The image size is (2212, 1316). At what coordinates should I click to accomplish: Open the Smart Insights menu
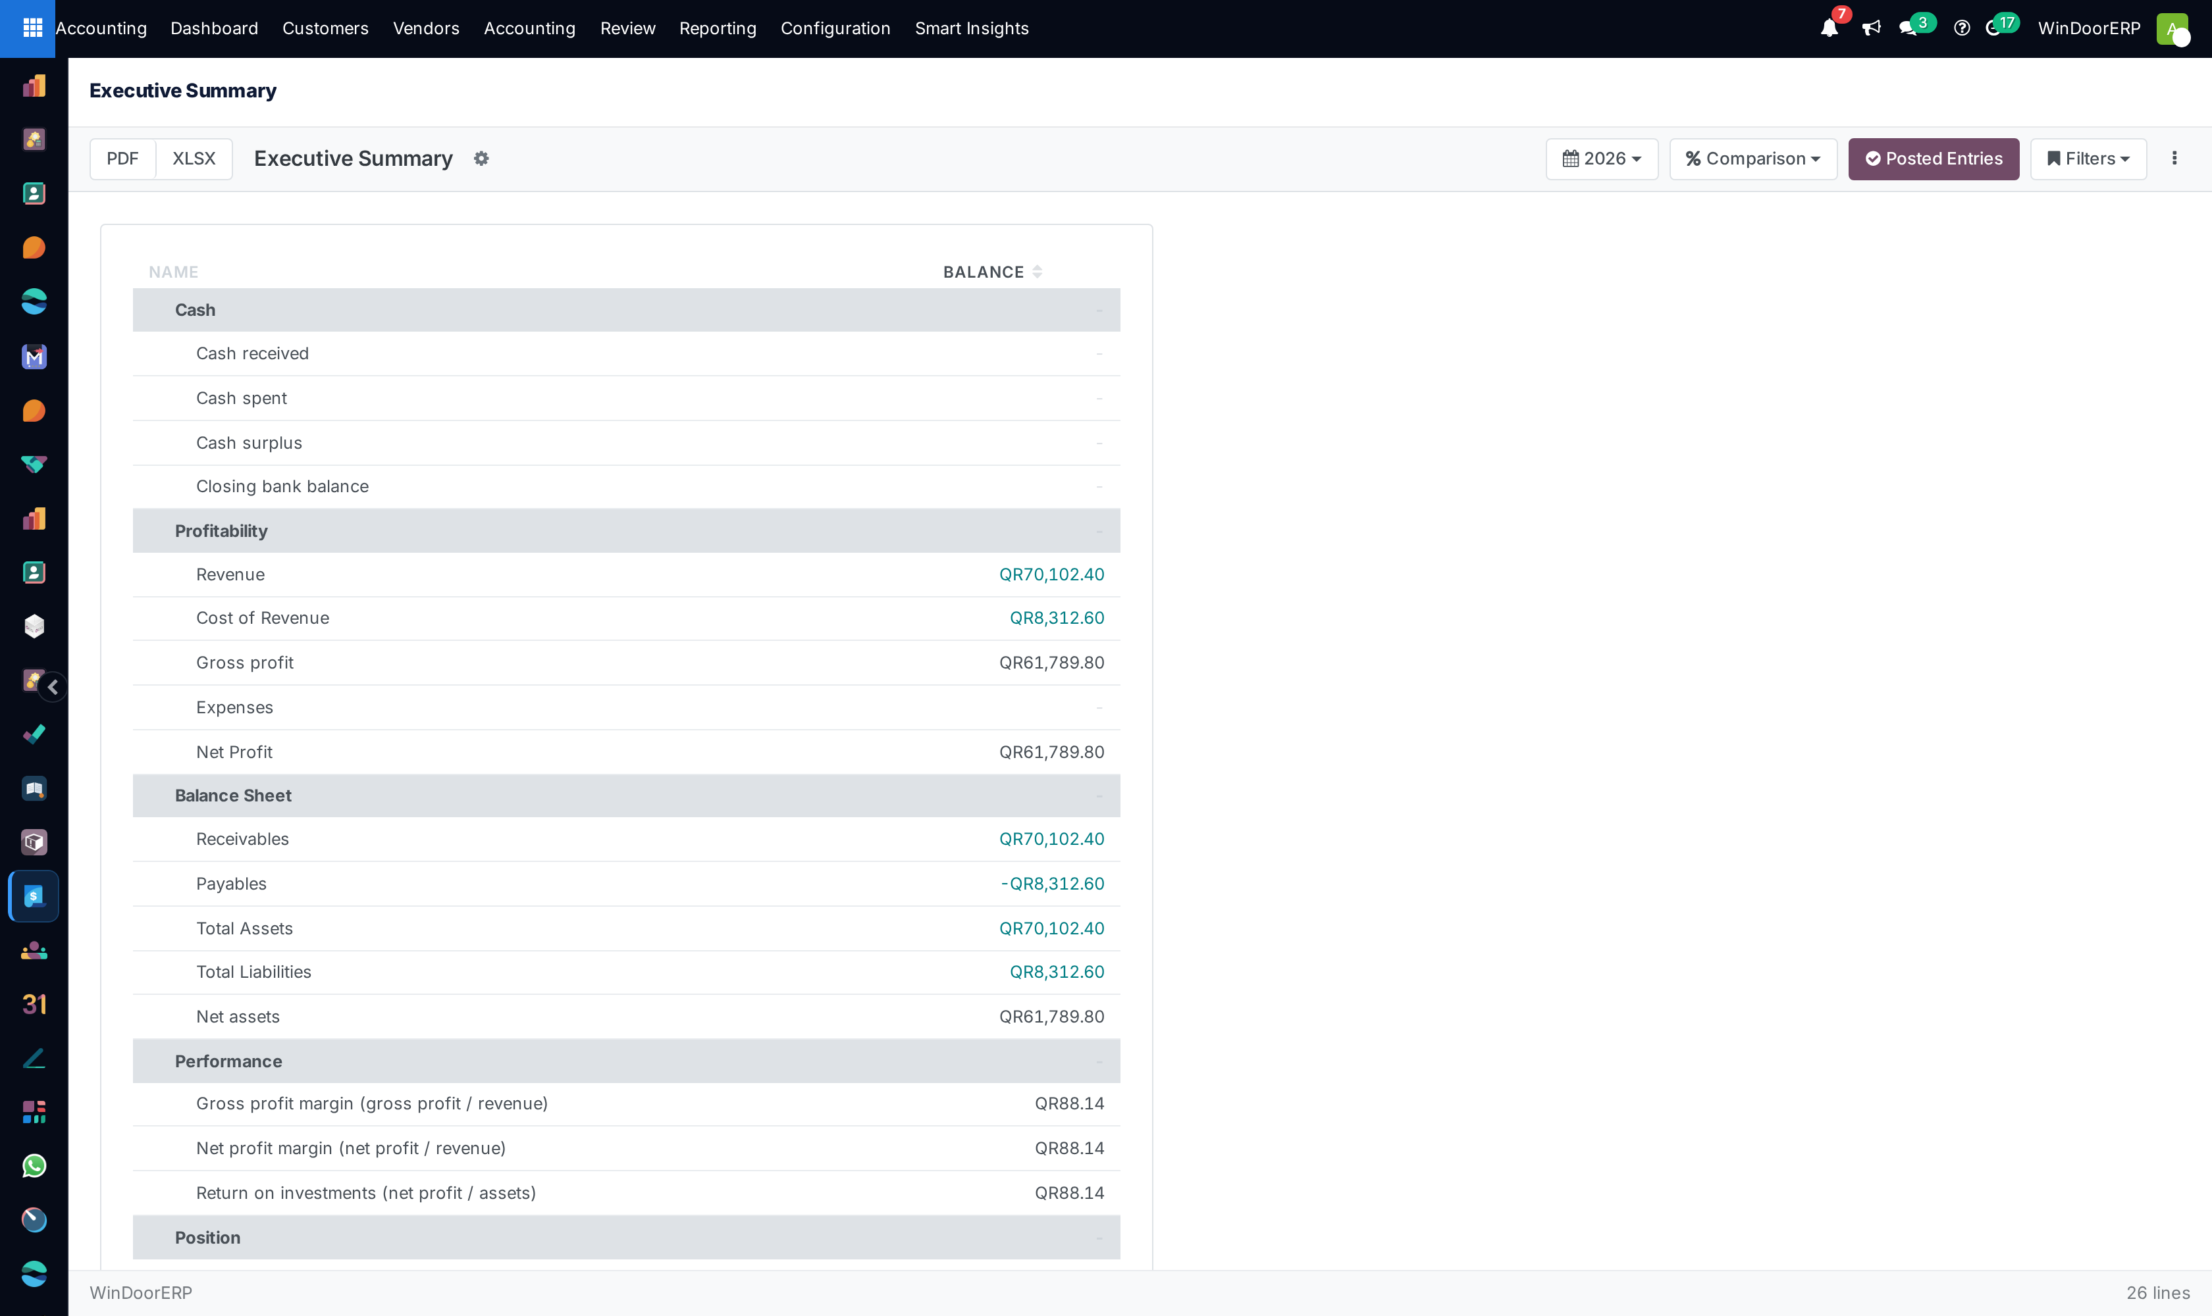(972, 28)
